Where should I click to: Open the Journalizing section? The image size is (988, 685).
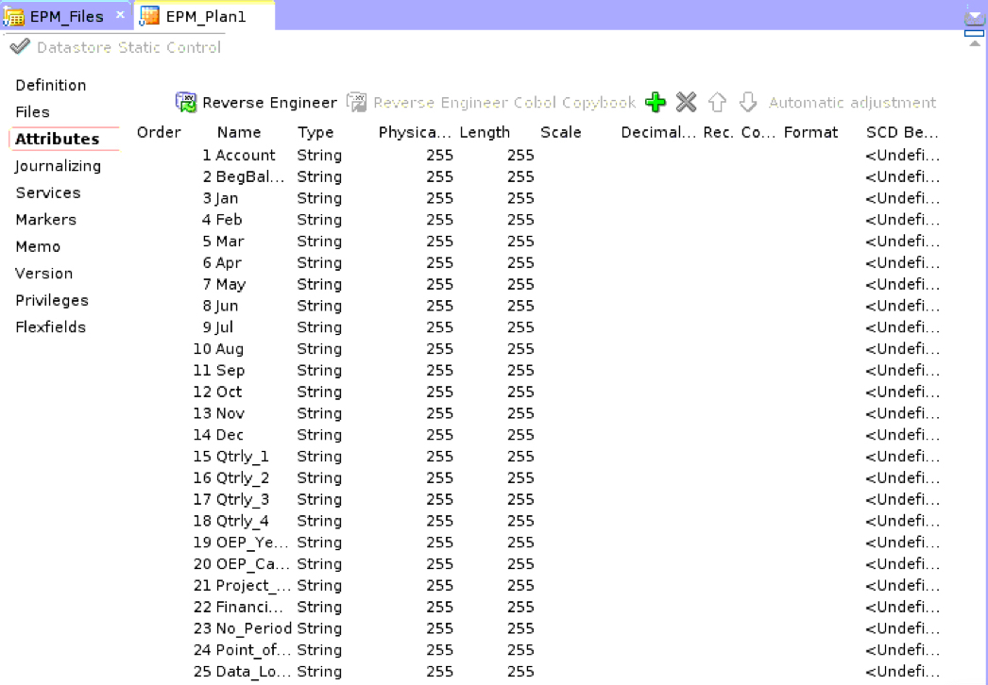click(58, 166)
